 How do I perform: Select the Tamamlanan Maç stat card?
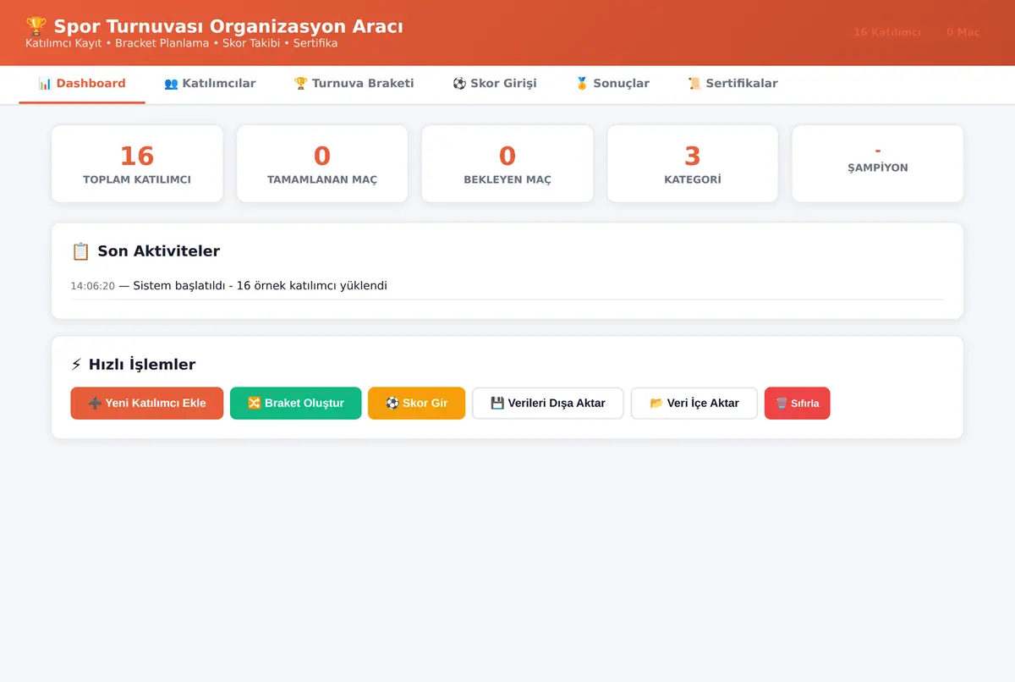click(x=322, y=164)
